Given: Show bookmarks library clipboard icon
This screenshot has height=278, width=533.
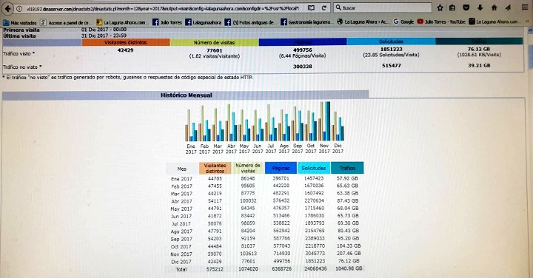Looking at the screenshot, I should tap(452, 8).
